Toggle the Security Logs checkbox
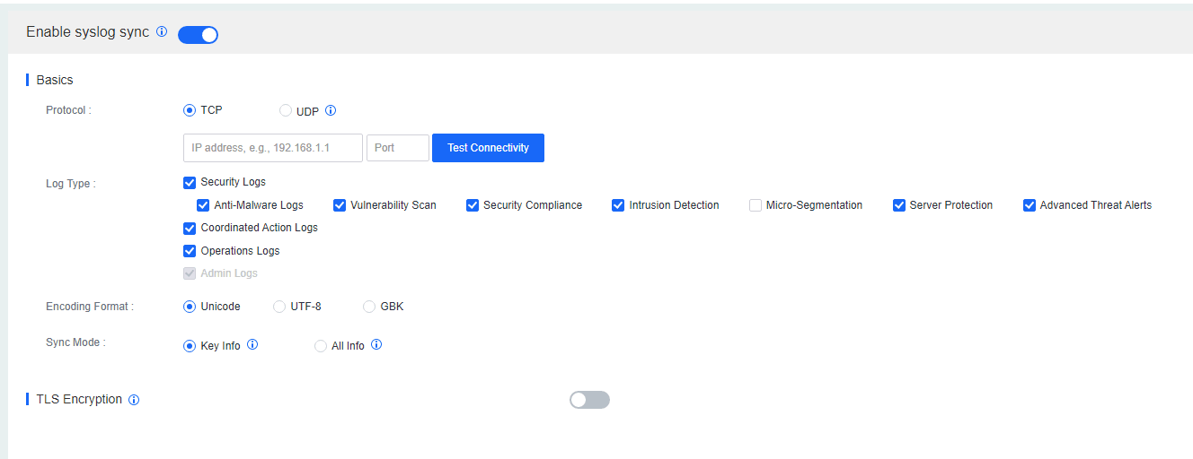1193x459 pixels. (190, 182)
